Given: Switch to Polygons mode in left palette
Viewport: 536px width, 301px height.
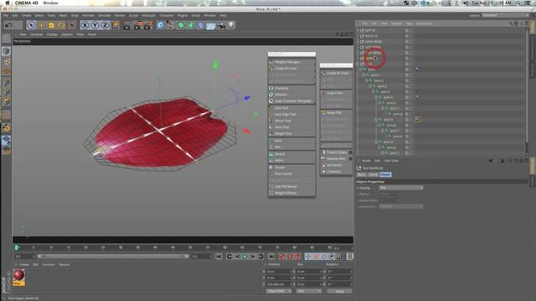Looking at the screenshot, I should click(x=6, y=102).
